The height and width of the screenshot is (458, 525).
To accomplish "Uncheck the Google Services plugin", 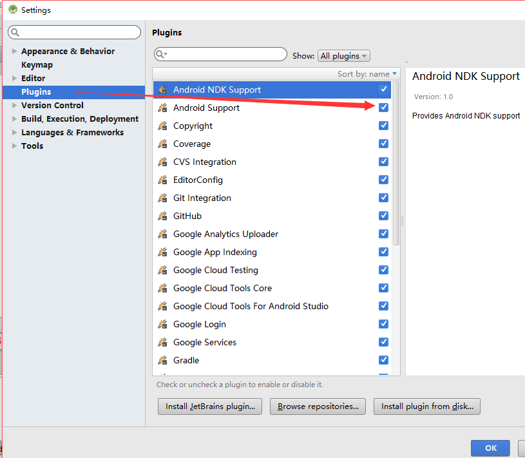I will 383,342.
